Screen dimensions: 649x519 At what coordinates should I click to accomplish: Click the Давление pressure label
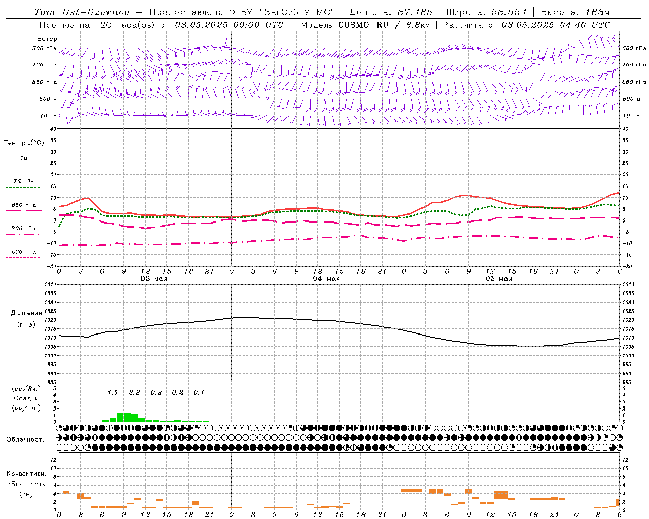[26, 313]
